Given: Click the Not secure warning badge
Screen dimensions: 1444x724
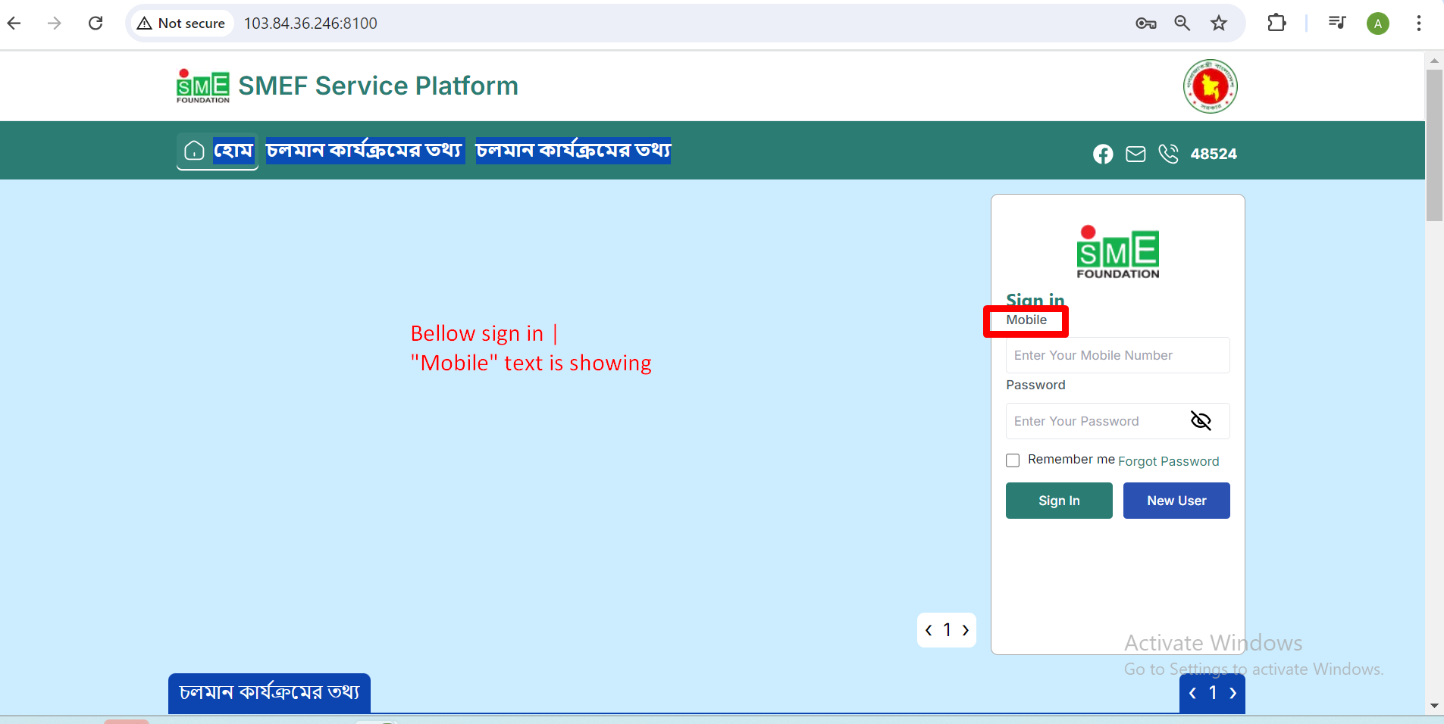Looking at the screenshot, I should [181, 23].
